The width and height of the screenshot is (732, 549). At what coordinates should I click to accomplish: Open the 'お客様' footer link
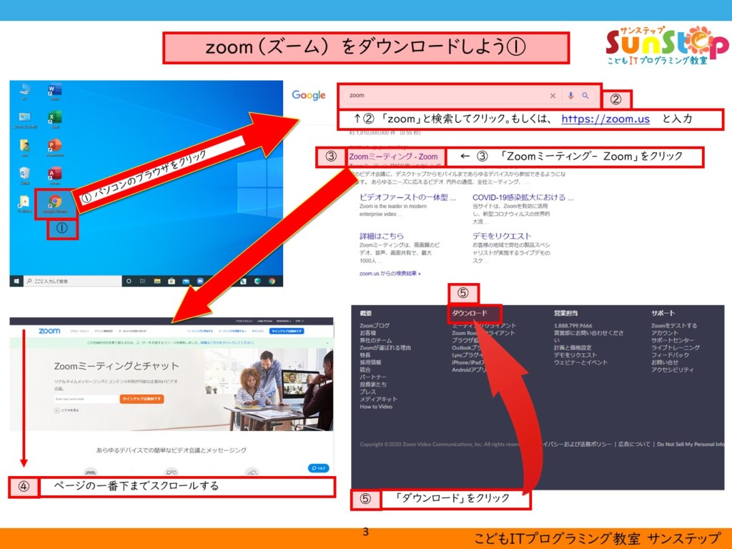368,333
